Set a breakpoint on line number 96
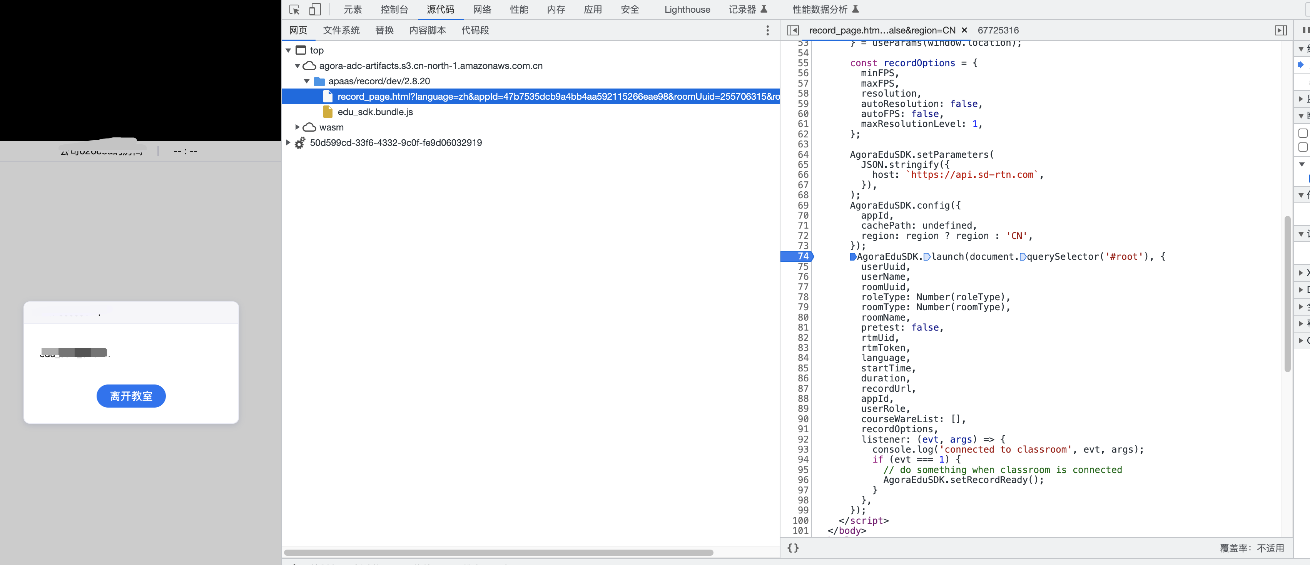The height and width of the screenshot is (565, 1310). click(x=802, y=480)
